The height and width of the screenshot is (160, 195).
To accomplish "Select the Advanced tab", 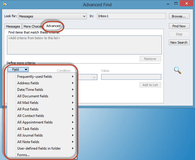I will tap(53, 26).
